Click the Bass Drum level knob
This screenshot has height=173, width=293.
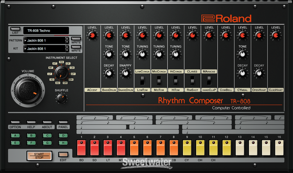click(x=109, y=36)
